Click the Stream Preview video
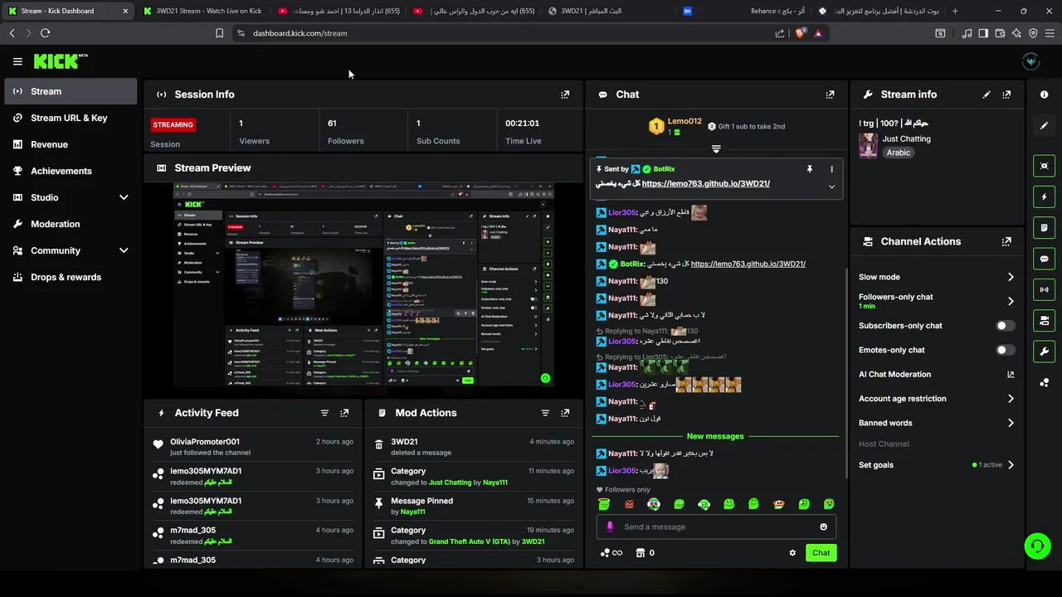1062x597 pixels. click(x=363, y=285)
